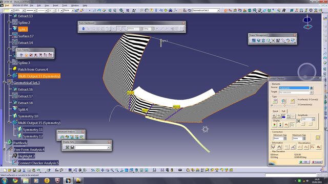Screen dimensions: 328x184
Task: Click the Zoom In magnifier icon
Action: click(x=112, y=170)
